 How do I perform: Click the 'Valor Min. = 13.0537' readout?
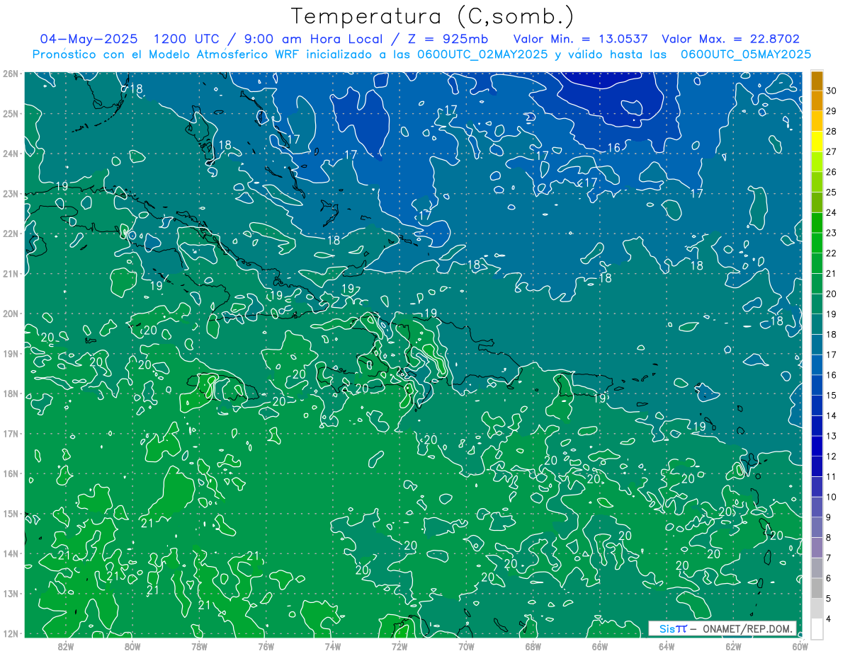[580, 39]
